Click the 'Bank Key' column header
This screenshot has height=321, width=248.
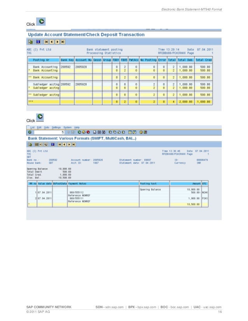[x=67, y=60]
